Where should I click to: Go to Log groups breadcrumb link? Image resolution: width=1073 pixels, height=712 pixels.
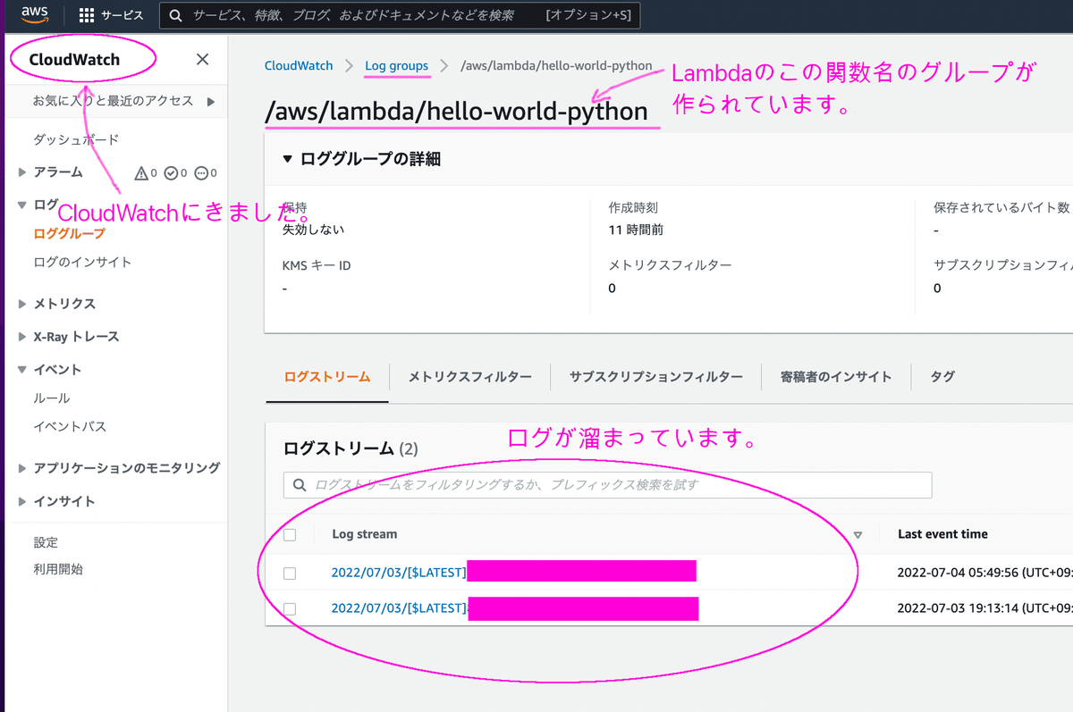(x=397, y=65)
